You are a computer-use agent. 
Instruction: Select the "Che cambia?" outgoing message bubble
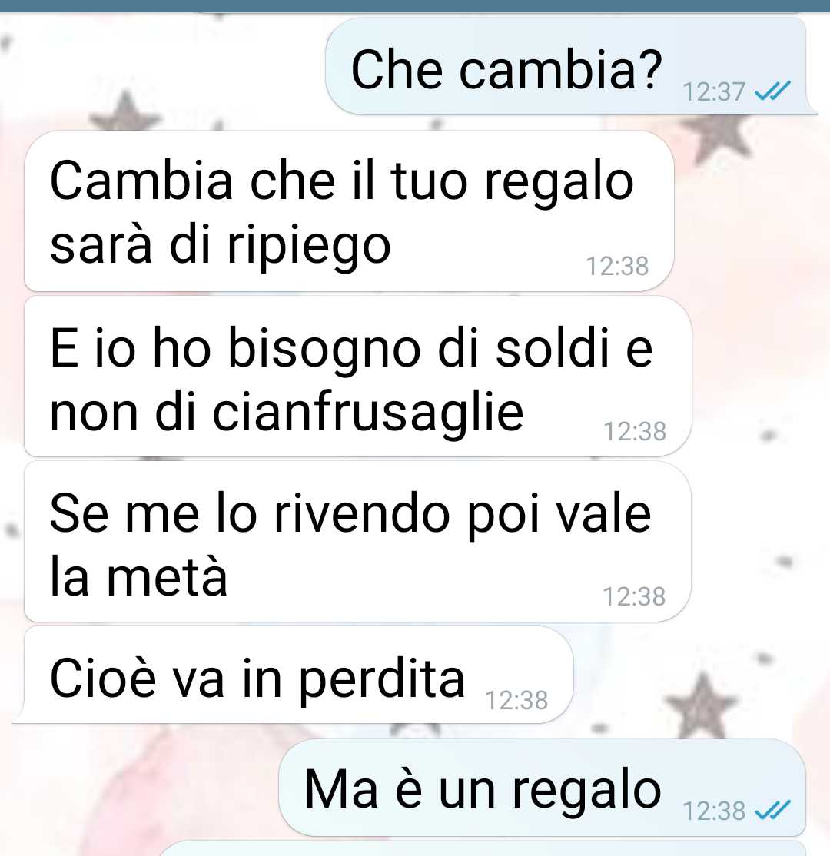[566, 65]
